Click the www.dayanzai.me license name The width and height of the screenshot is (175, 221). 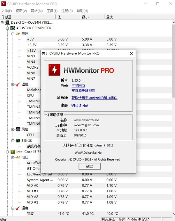click(86, 120)
